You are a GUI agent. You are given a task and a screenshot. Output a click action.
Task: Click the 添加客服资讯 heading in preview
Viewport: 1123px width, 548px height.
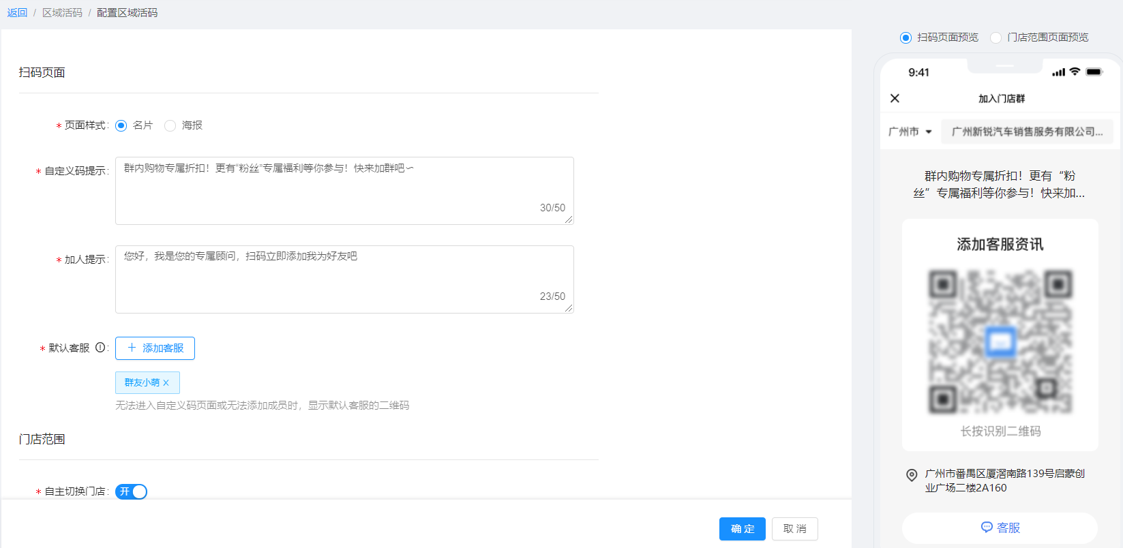[x=1000, y=245]
